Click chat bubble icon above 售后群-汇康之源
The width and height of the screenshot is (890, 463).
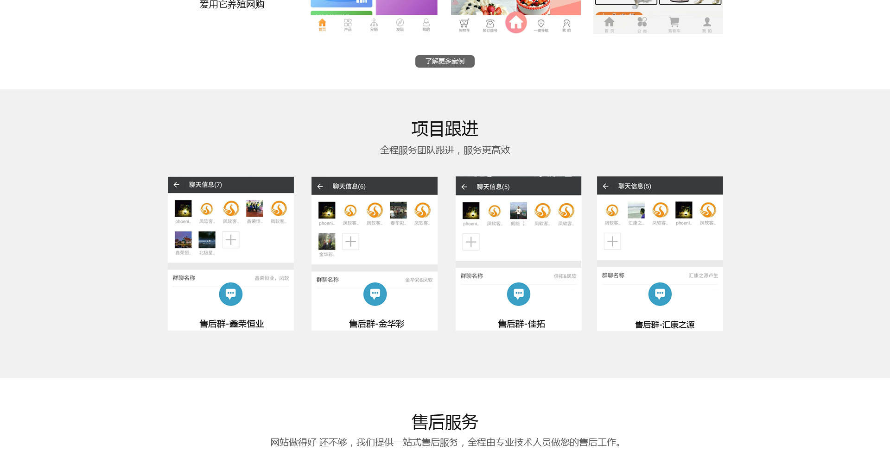click(x=660, y=294)
